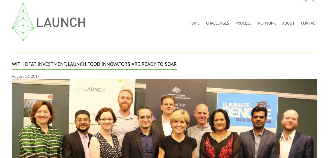Viewport: 329px width, 158px height.
Task: Open the NETWORK section
Action: point(267,23)
